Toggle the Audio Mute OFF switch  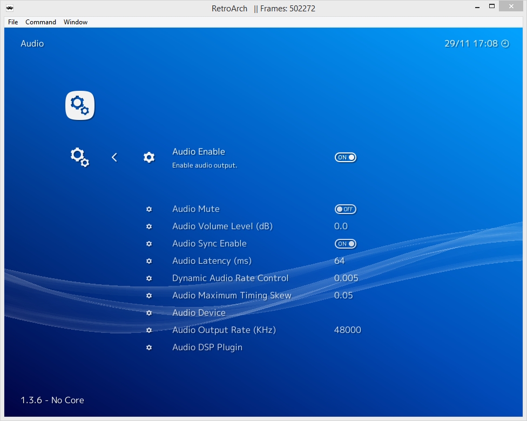346,209
